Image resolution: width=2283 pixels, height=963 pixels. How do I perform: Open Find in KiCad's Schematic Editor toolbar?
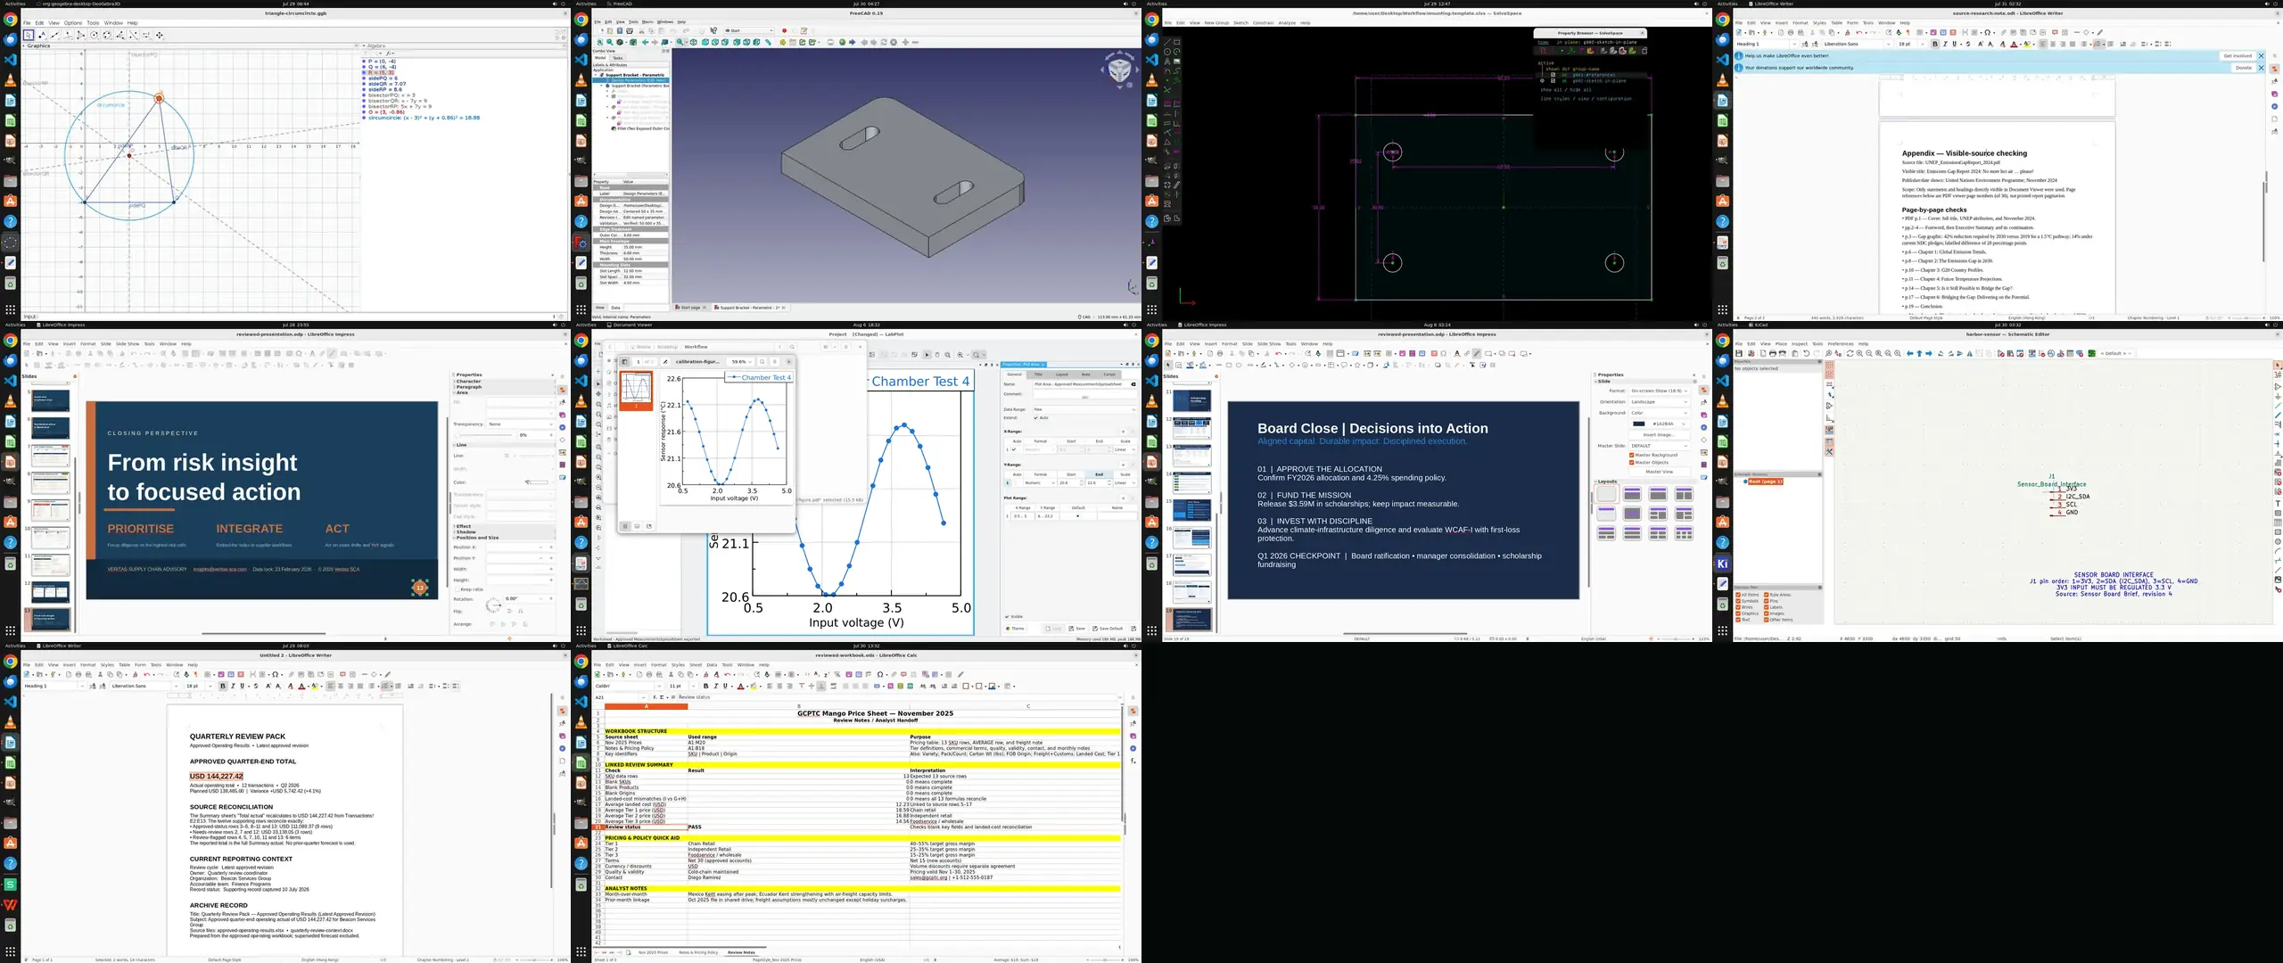click(1829, 354)
